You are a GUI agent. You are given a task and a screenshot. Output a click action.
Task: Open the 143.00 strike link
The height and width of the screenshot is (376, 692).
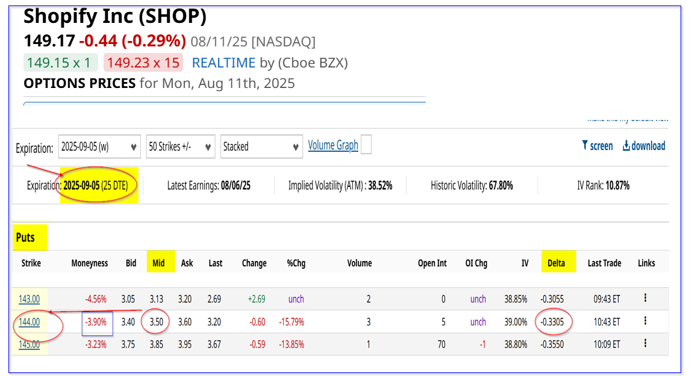[29, 299]
